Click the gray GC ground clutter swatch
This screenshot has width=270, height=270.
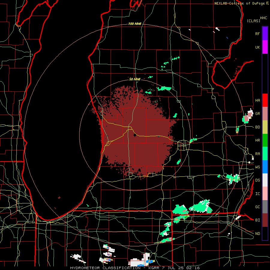pyautogui.click(x=265, y=207)
